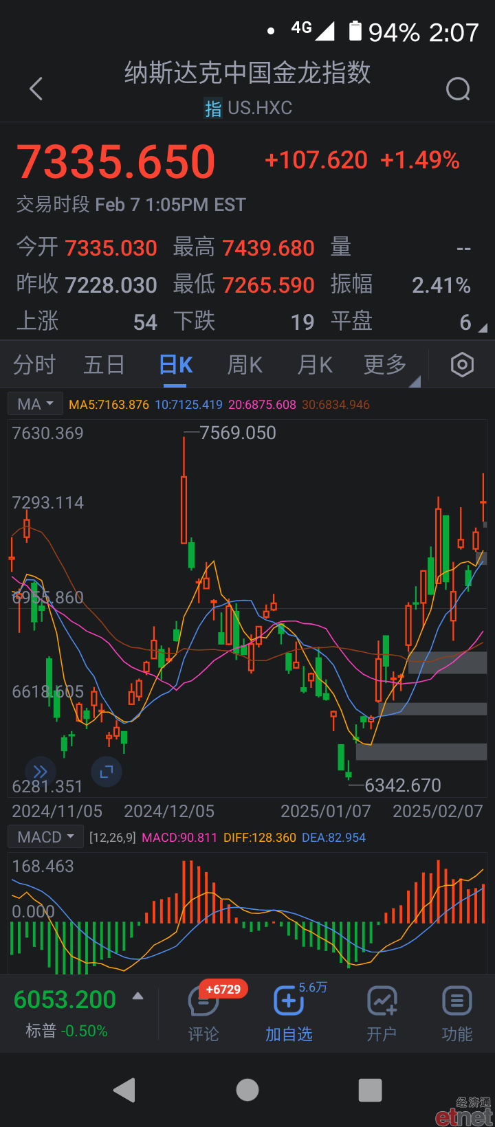Tap the title 纳斯达克中国金龙指数
Image resolution: width=495 pixels, height=1127 pixels.
pyautogui.click(x=247, y=73)
